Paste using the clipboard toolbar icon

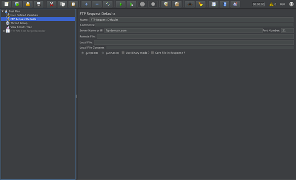(73, 4)
